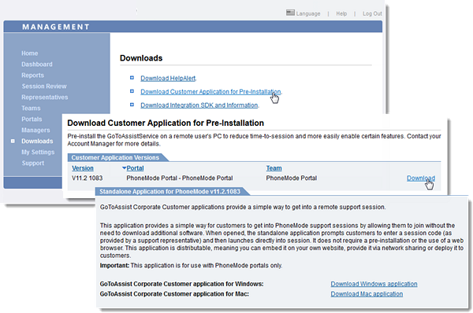473x313 pixels.
Task: Sort table by Team column header
Action: pyautogui.click(x=274, y=168)
